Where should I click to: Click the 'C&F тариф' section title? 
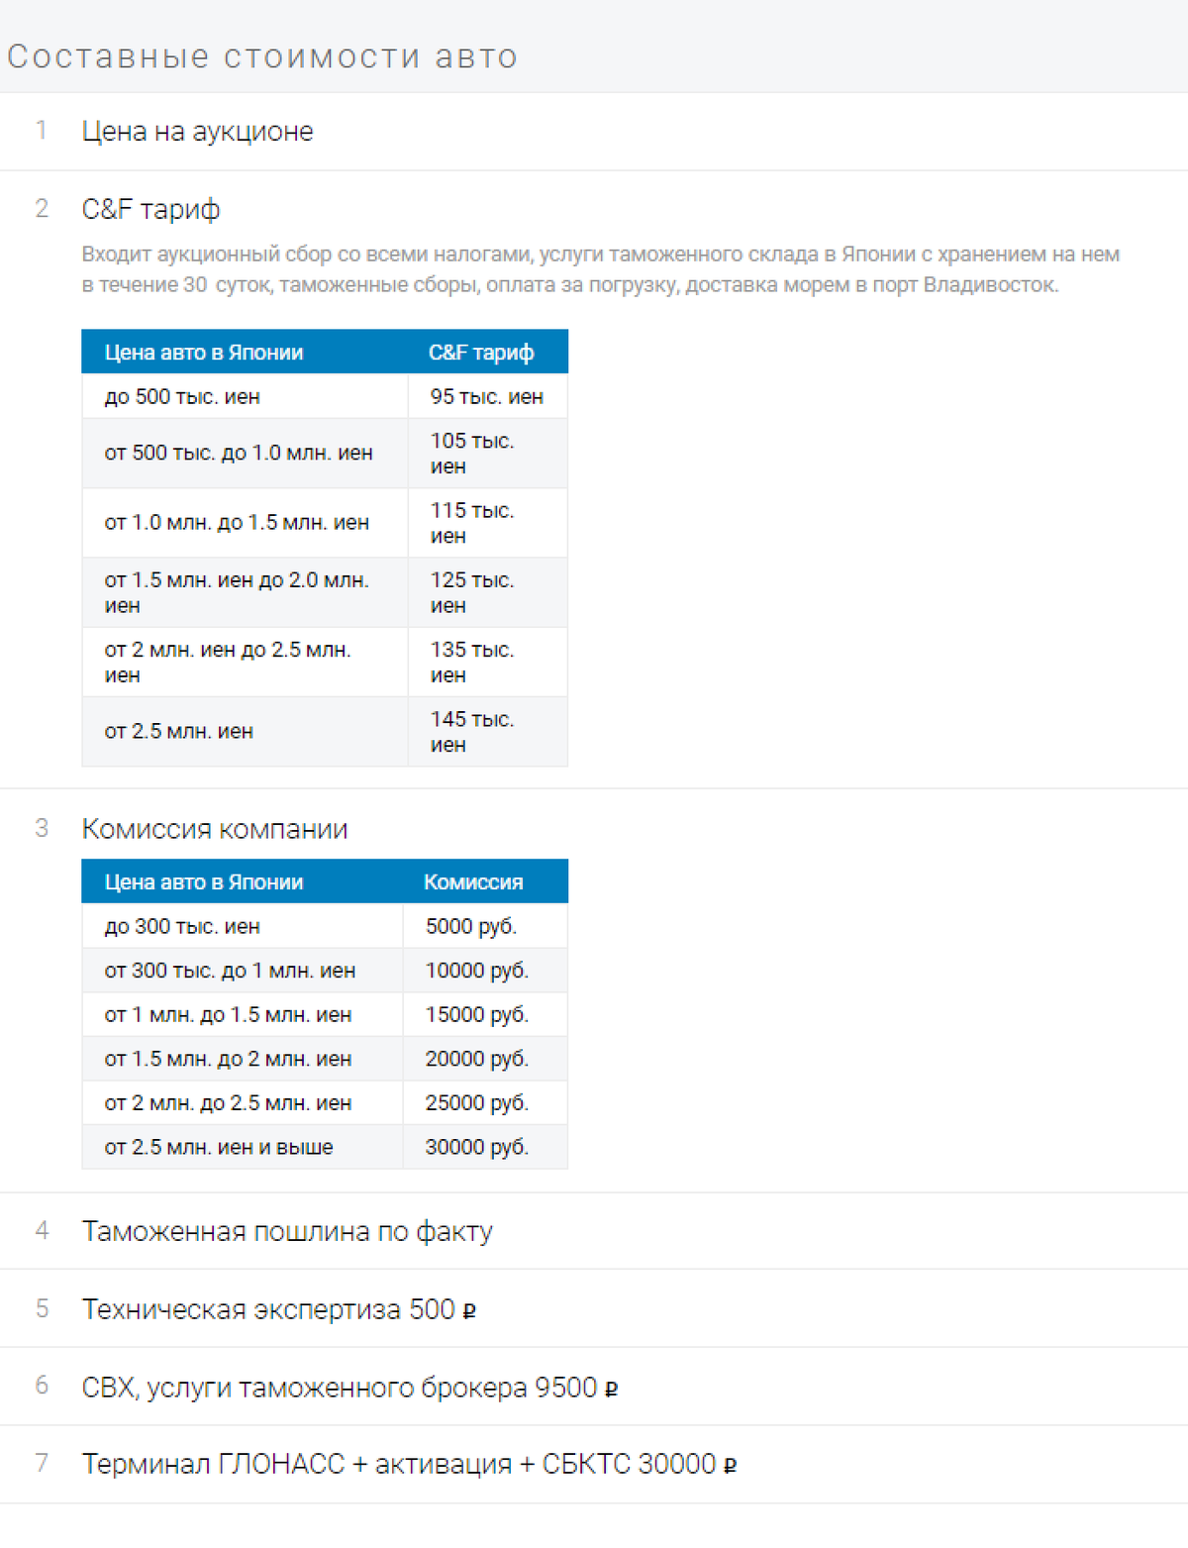(x=150, y=209)
